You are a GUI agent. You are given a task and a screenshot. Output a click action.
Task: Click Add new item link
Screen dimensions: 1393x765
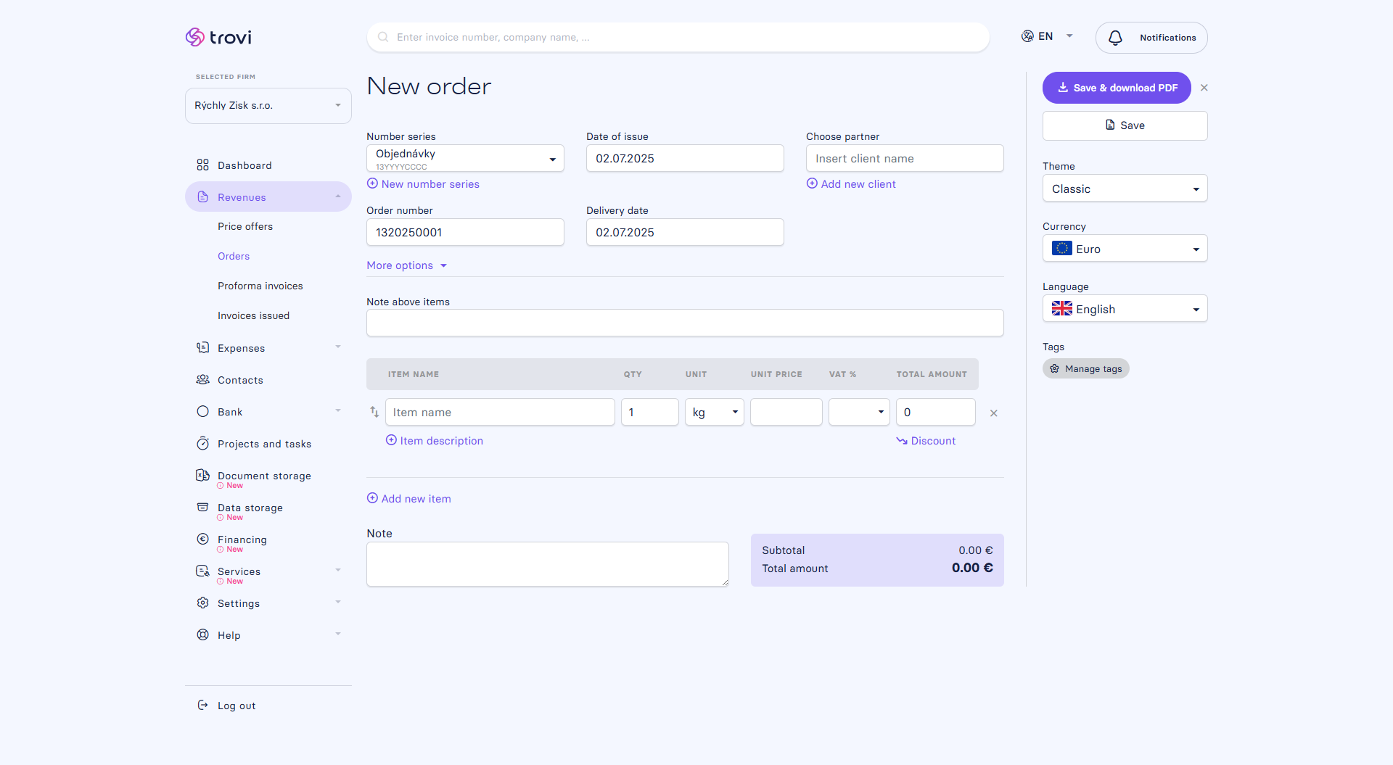409,499
